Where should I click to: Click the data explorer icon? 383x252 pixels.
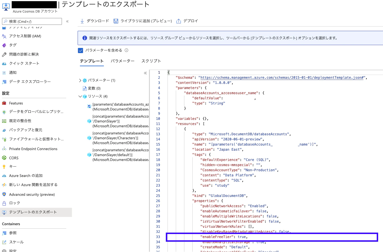pos(4,82)
